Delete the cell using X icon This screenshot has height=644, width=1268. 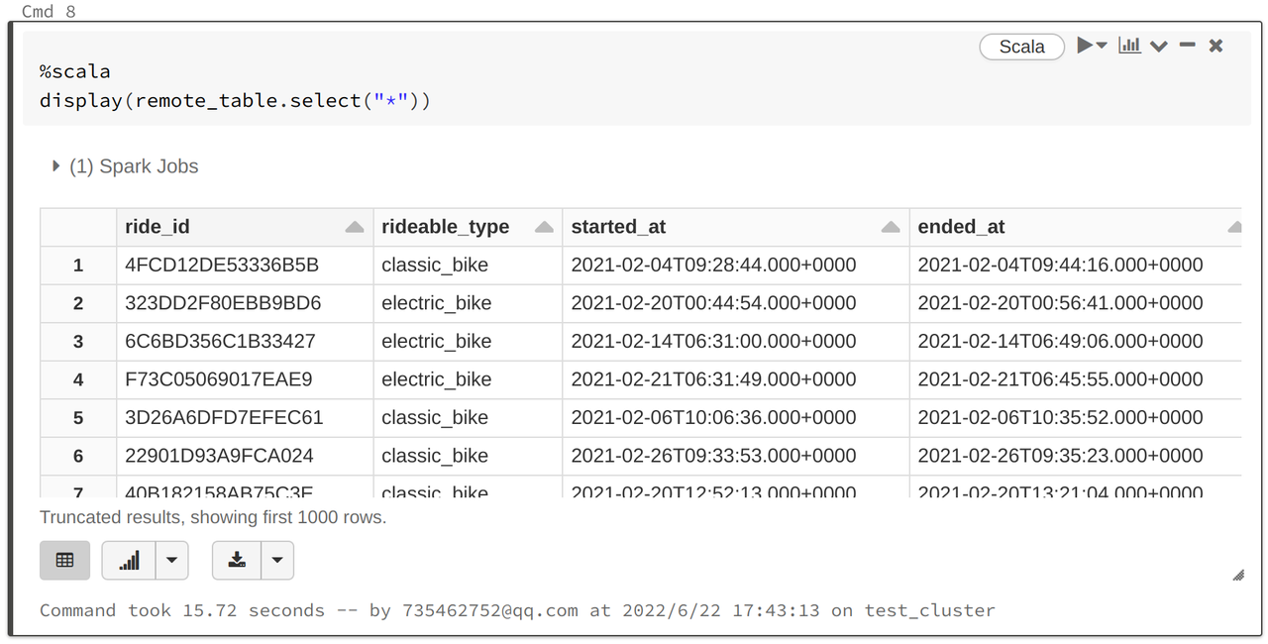[x=1216, y=46]
